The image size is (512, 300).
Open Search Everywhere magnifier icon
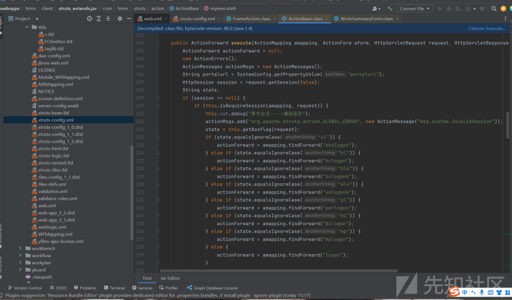tap(494, 9)
